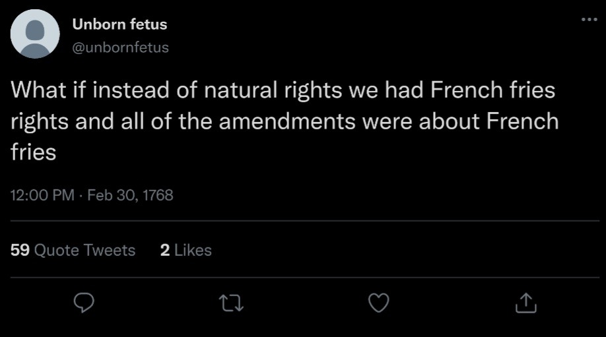The width and height of the screenshot is (606, 337).
Task: Show who gave the 2 Likes
Action: 185,251
